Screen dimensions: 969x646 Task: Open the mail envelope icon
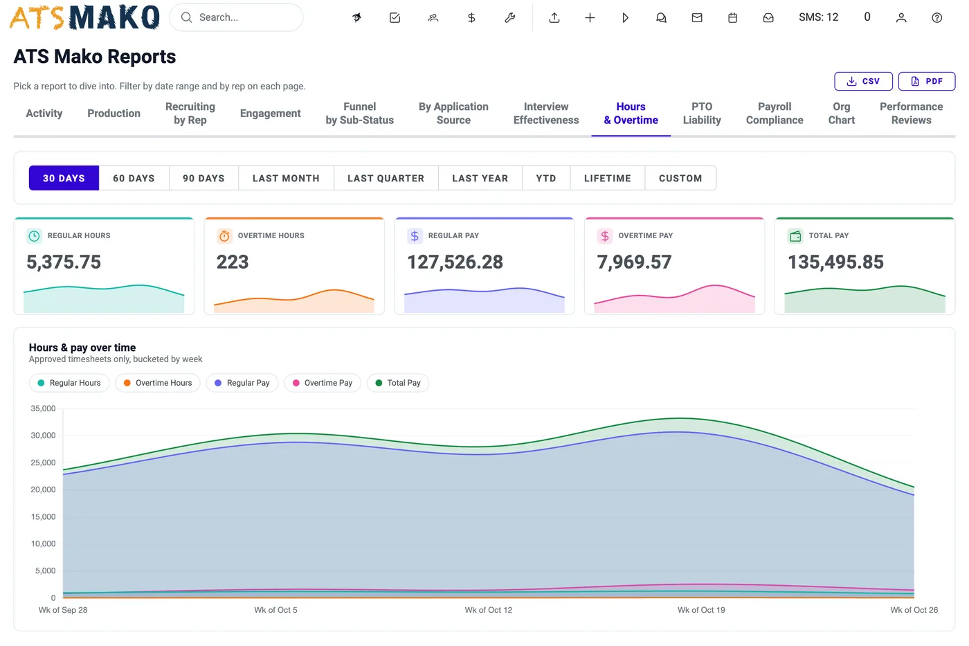click(x=697, y=18)
